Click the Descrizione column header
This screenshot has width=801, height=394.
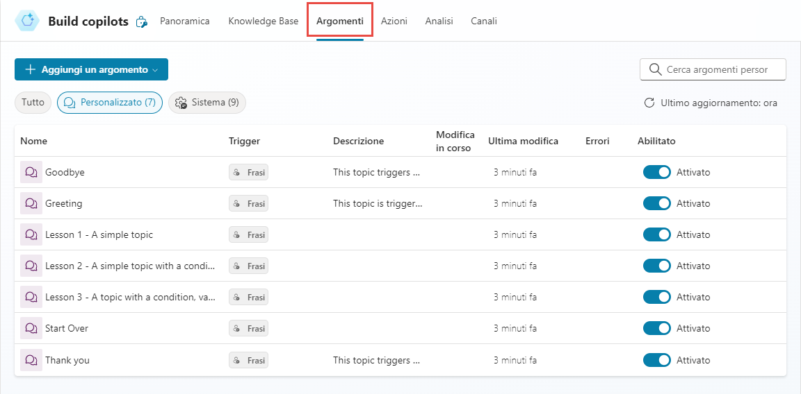358,142
